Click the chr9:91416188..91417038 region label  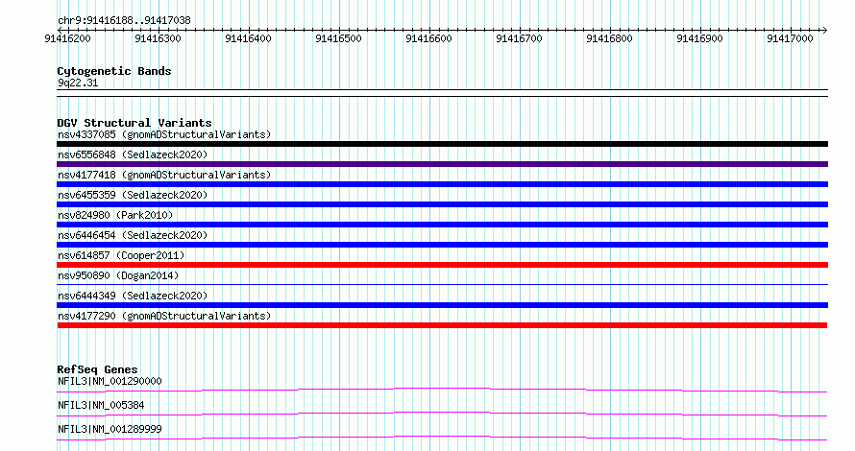click(x=124, y=21)
